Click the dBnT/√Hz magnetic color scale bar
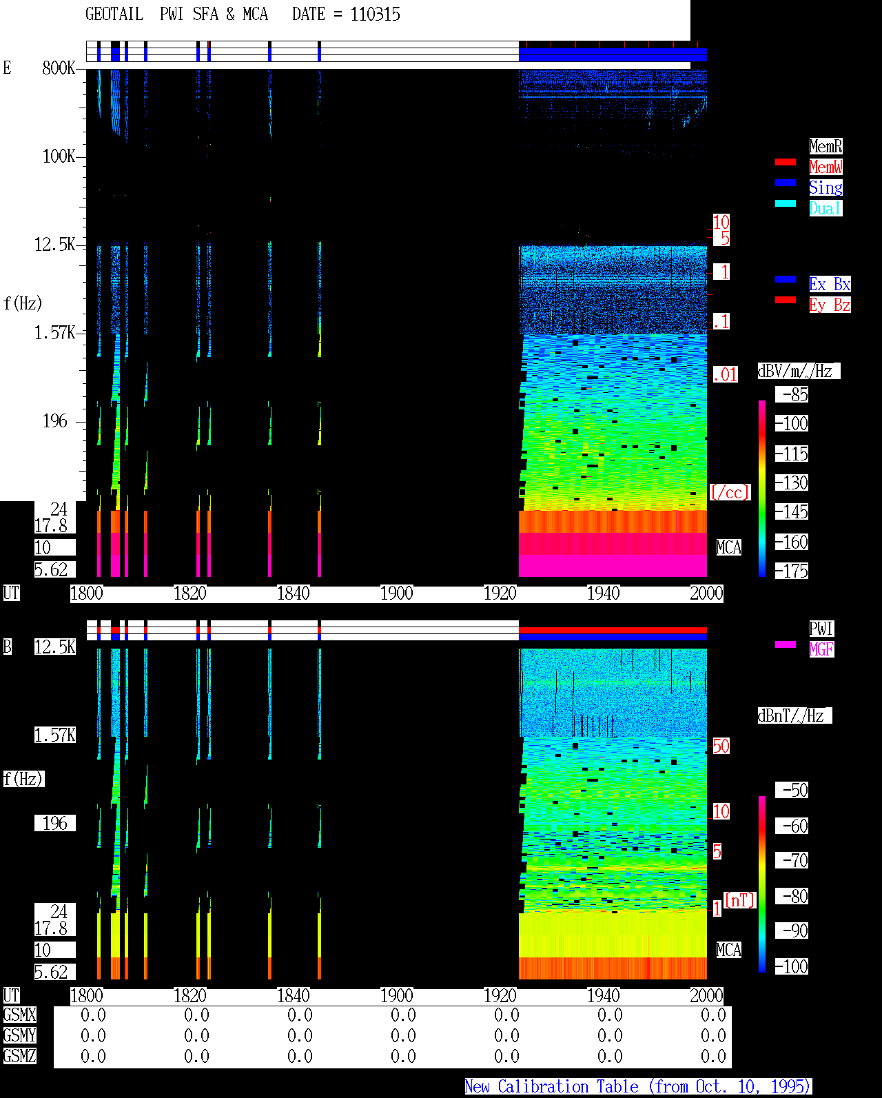The height and width of the screenshot is (1098, 882). pos(762,884)
